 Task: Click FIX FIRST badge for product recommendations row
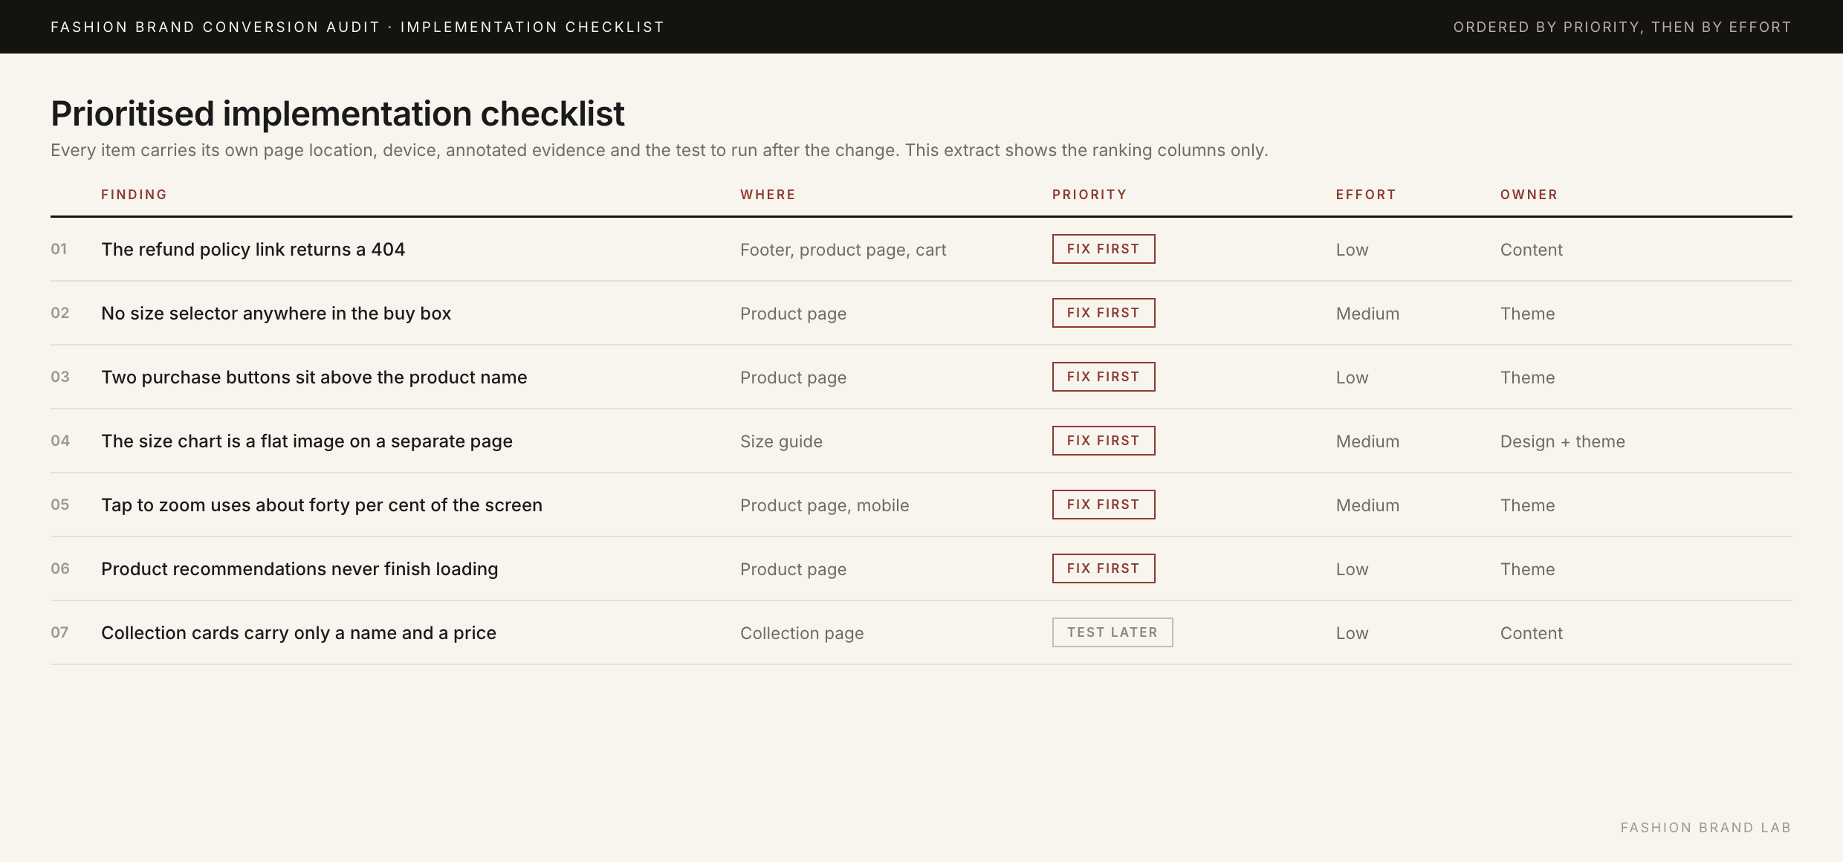pyautogui.click(x=1104, y=568)
